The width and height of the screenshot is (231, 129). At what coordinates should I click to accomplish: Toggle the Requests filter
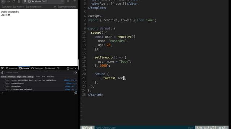pyautogui.click(x=51, y=77)
